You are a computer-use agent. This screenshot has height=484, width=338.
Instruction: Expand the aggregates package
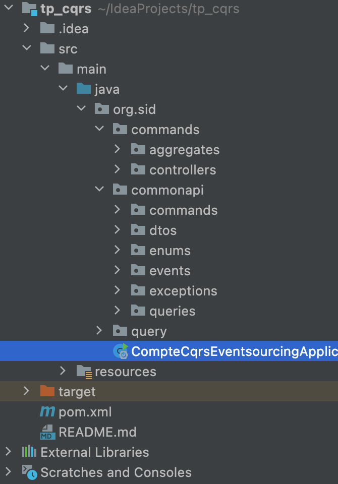pos(118,149)
